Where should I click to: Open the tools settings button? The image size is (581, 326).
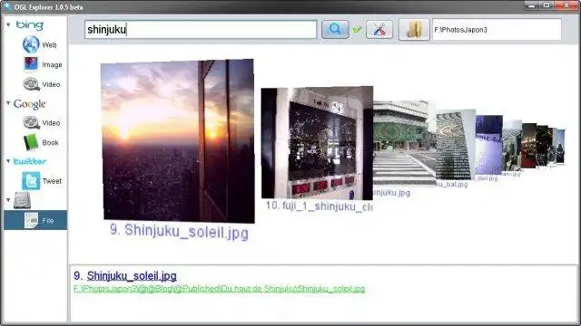[x=379, y=30]
